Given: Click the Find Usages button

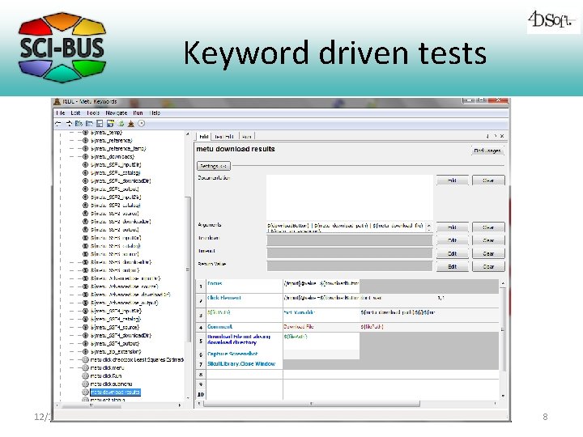Looking at the screenshot, I should [487, 151].
